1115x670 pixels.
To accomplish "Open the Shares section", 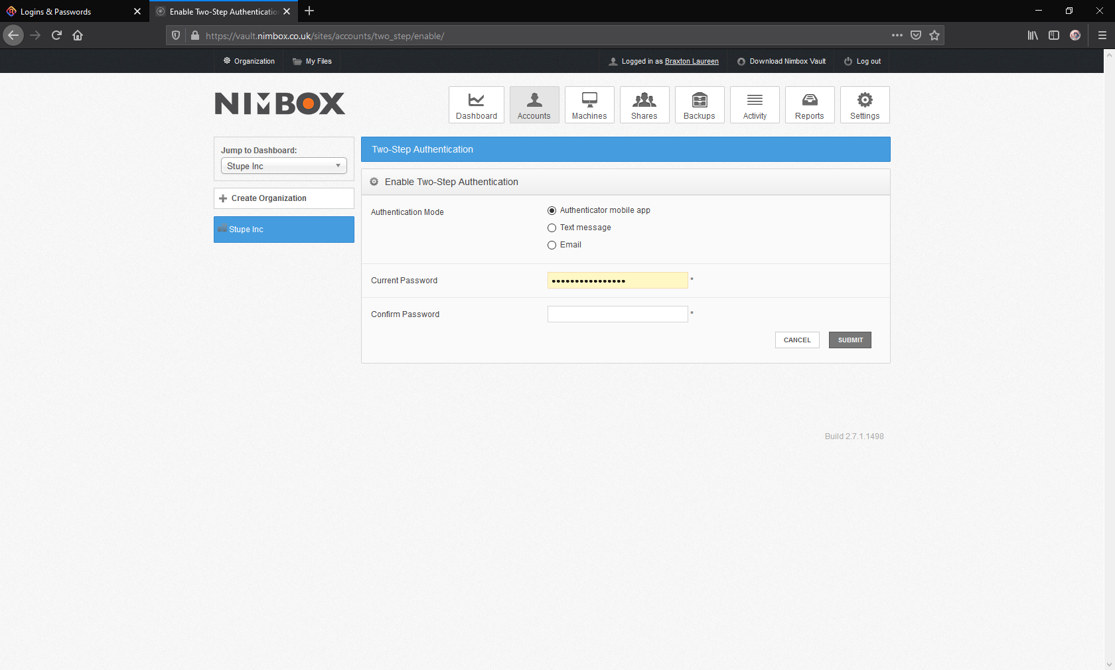I will coord(644,105).
